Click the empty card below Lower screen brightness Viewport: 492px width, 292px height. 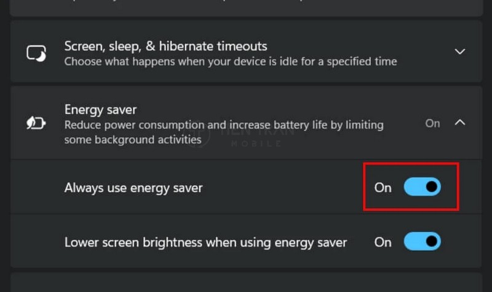point(246,282)
